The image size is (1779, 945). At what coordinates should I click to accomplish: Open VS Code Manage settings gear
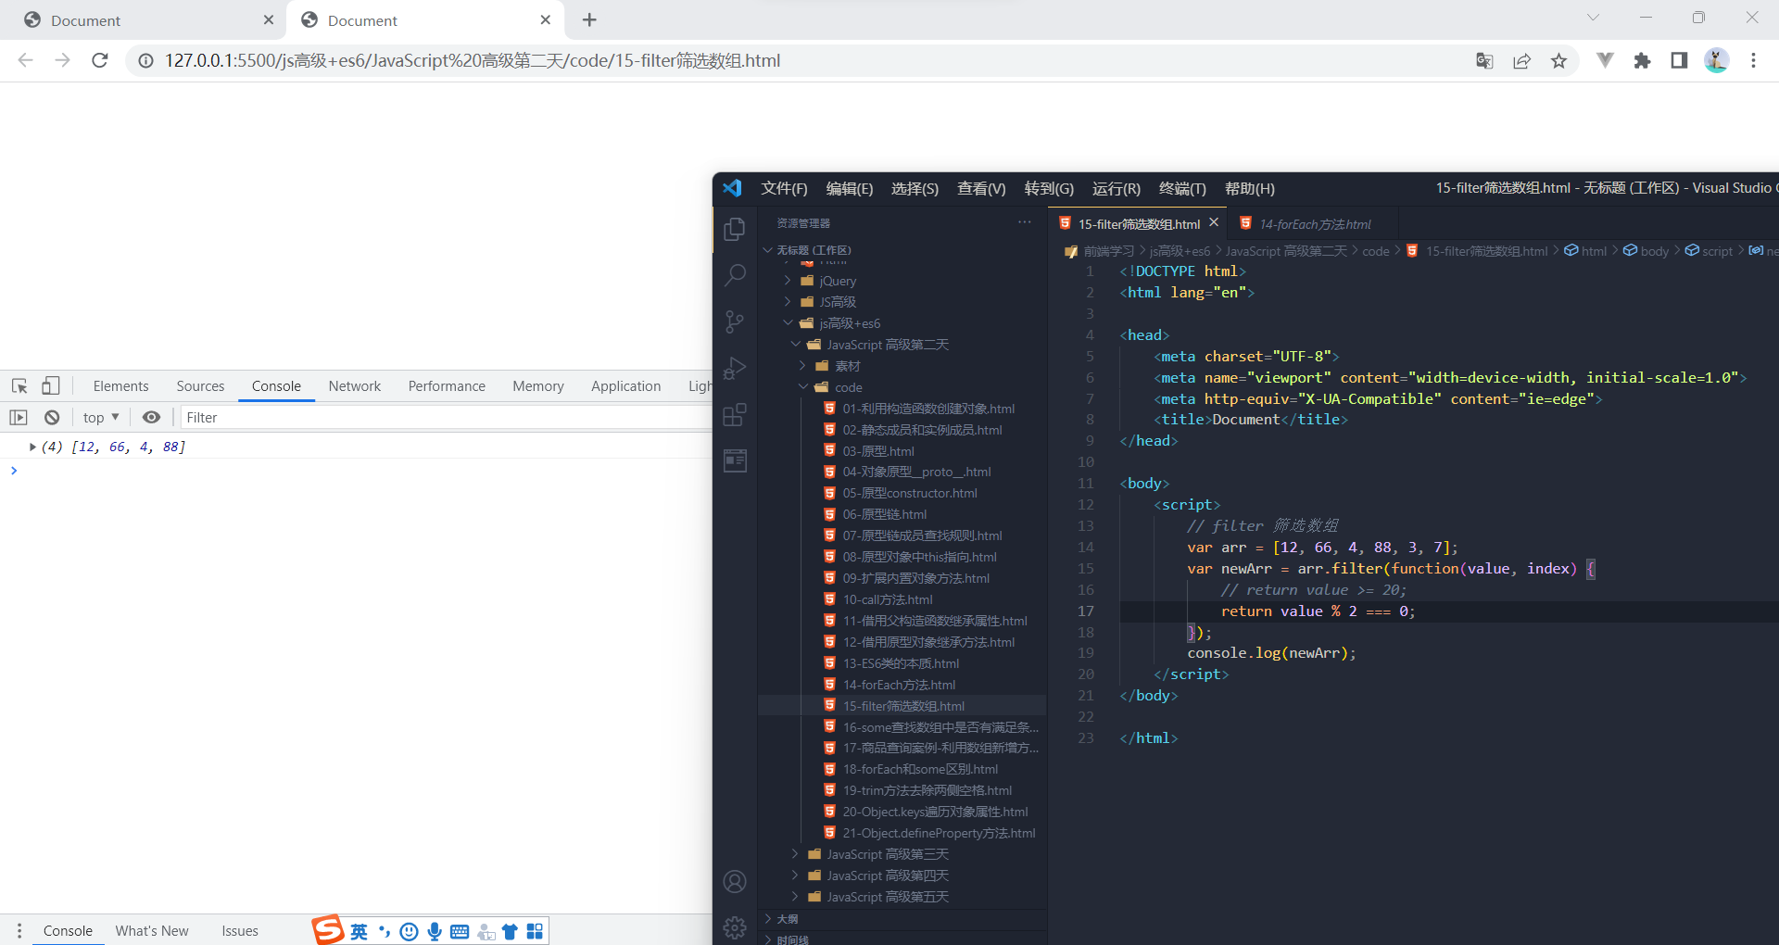734,926
